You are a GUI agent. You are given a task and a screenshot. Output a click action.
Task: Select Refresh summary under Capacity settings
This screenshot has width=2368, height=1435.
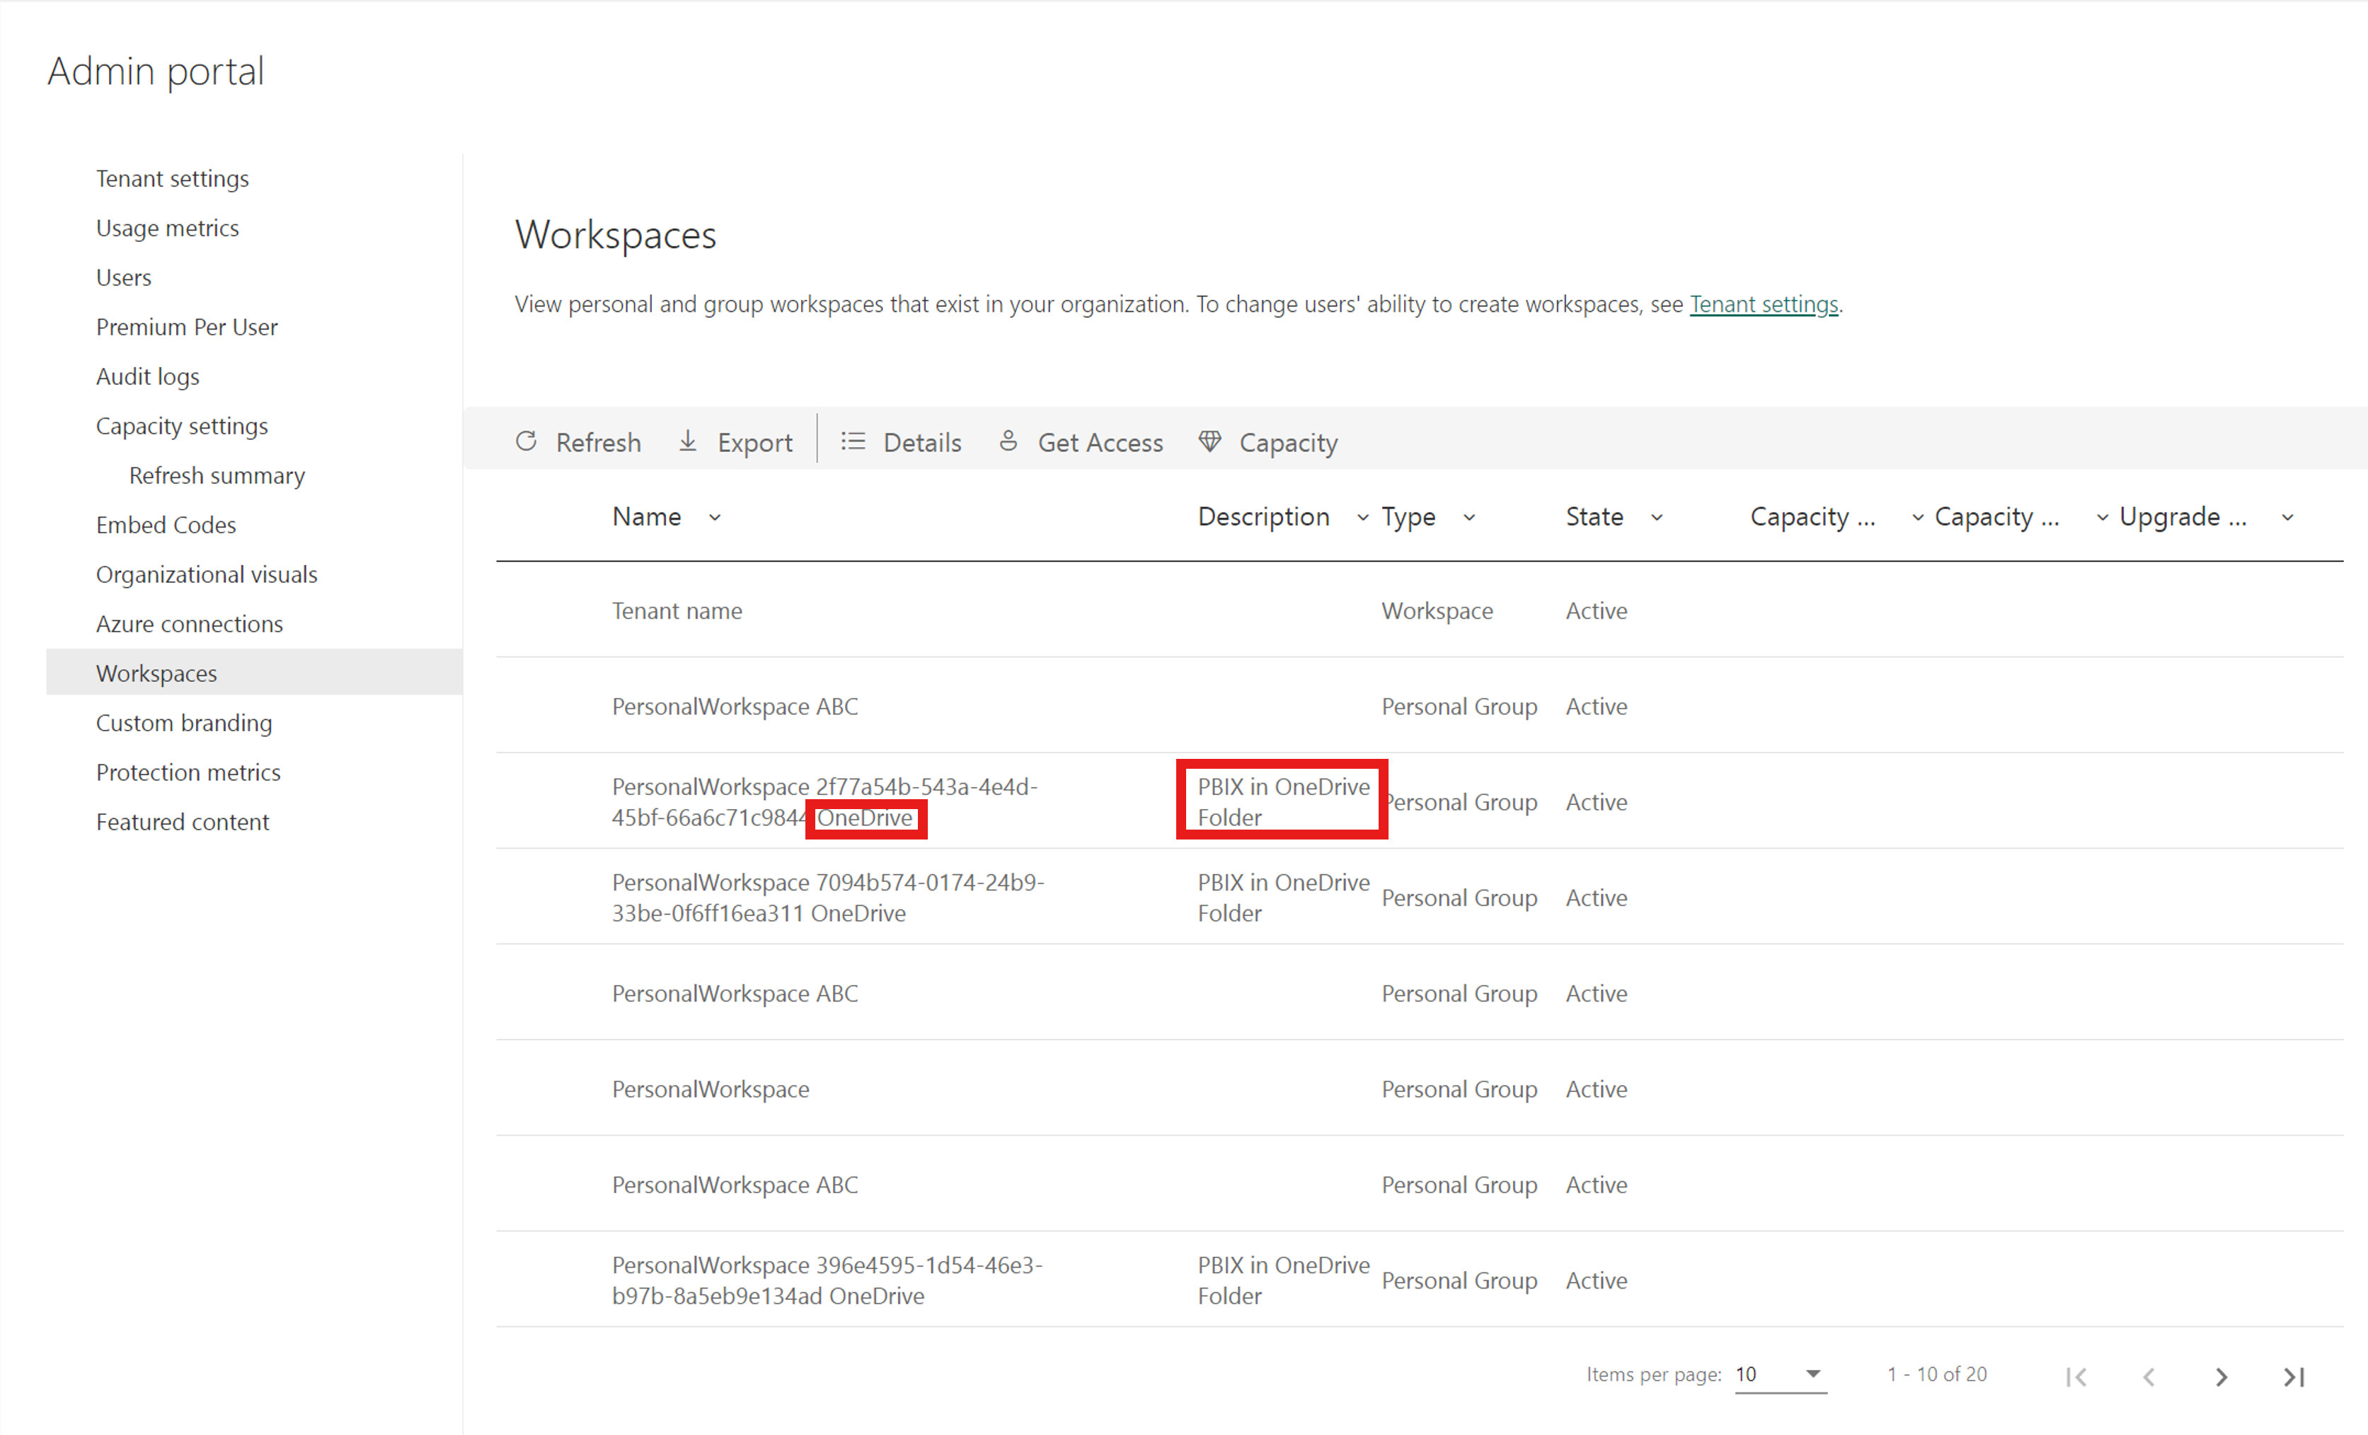(x=217, y=475)
